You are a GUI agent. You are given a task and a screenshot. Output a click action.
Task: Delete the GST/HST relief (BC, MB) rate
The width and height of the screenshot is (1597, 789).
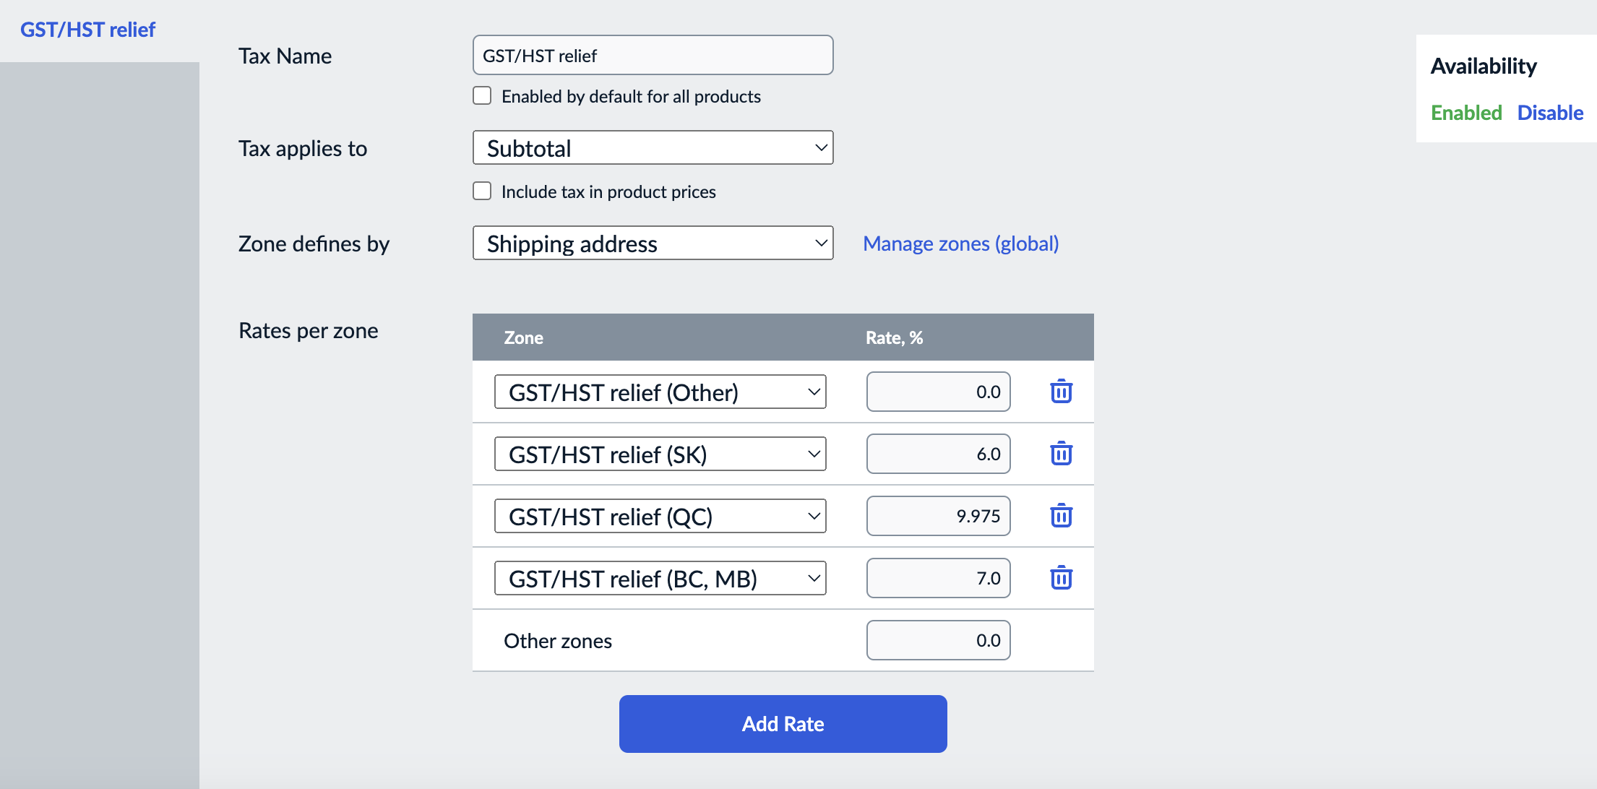(1061, 578)
